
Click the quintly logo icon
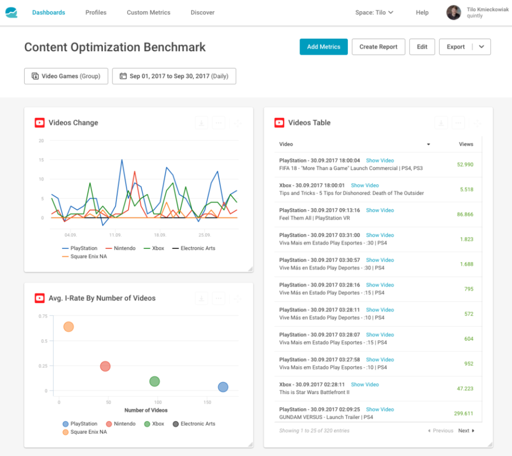[x=11, y=13]
